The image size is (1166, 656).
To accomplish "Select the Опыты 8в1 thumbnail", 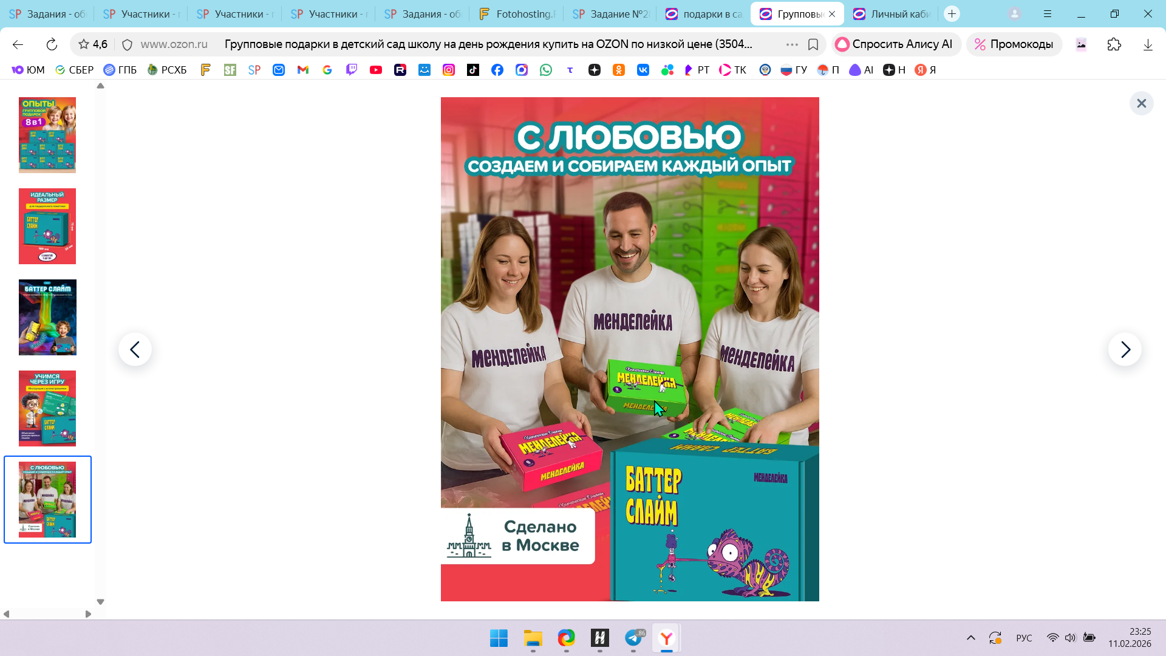I will point(47,135).
